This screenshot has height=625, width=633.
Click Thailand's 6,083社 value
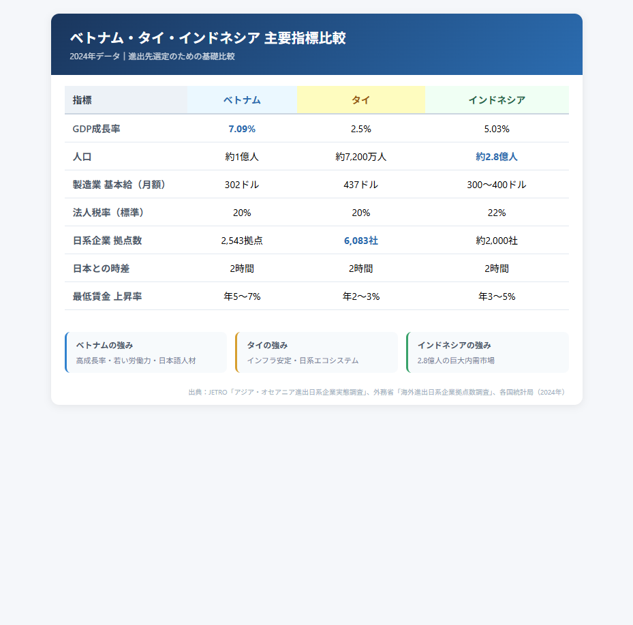360,241
